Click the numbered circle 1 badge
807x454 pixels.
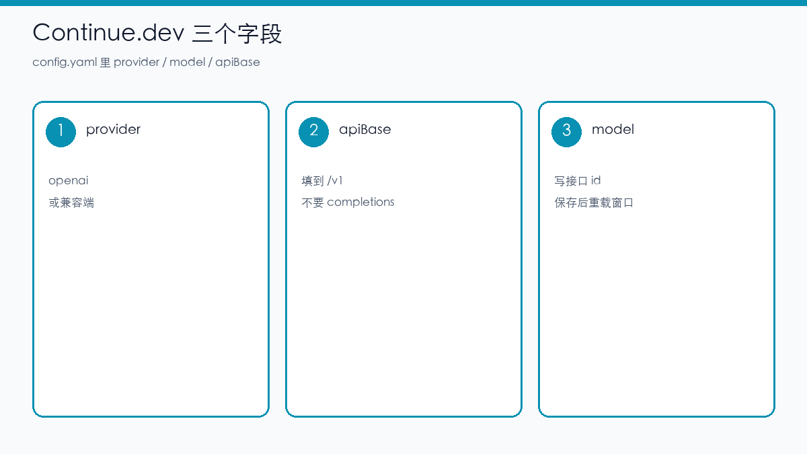click(61, 132)
